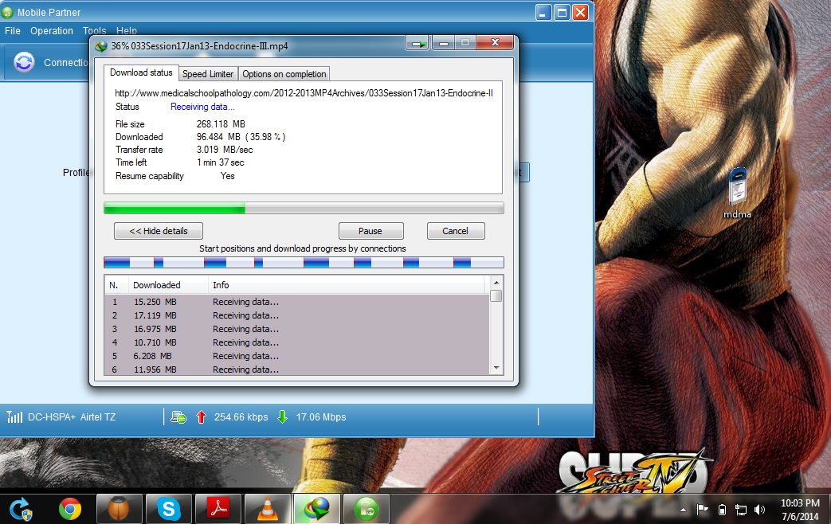This screenshot has width=831, height=524.
Task: Click the 'Receiving data...' status text
Action: point(202,107)
